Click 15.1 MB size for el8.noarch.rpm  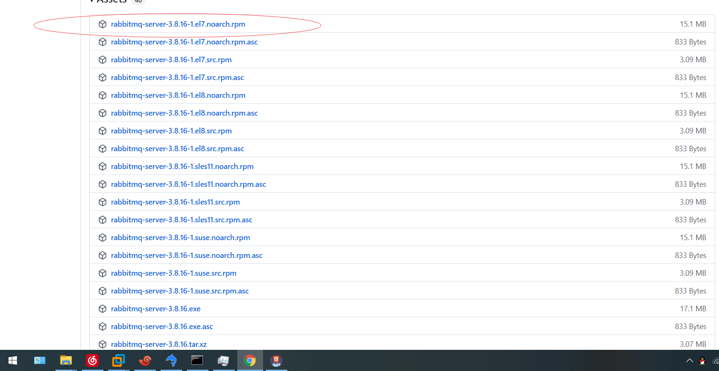[693, 95]
